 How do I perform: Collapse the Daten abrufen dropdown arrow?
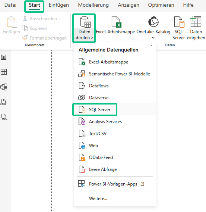[92, 38]
